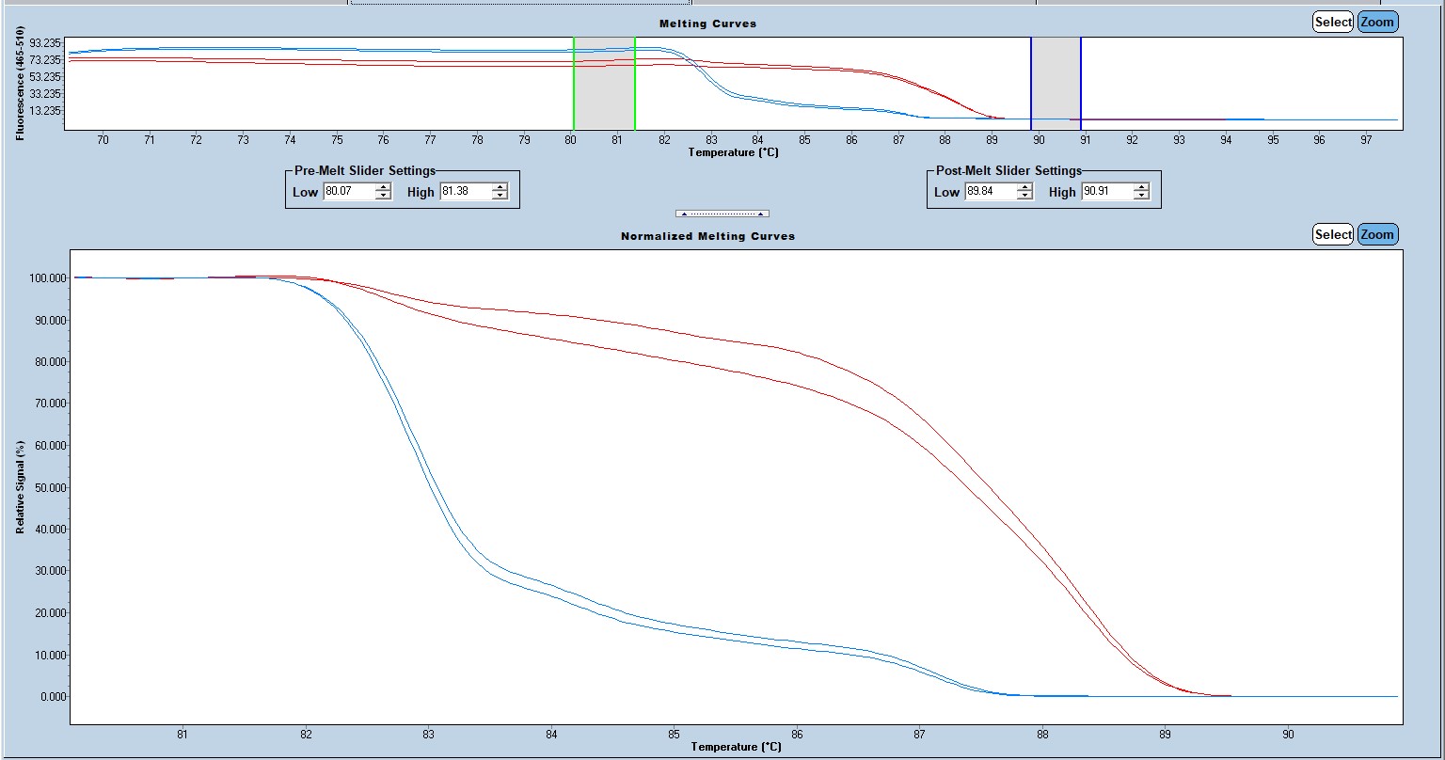Click Post-Melt Low field showing 89.84
Image resolution: width=1445 pixels, height=760 pixels.
(990, 192)
